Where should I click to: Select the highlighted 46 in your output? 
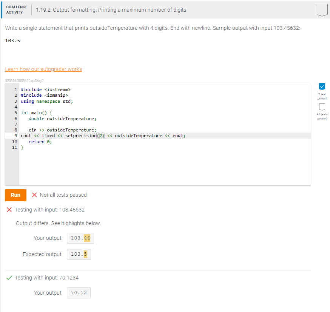click(x=87, y=238)
